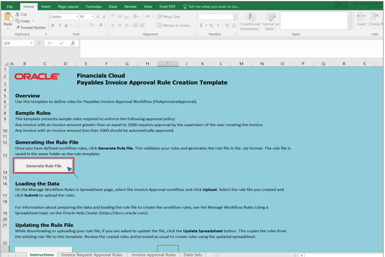385x257 pixels.
Task: Expand the Styles gallery More arrow
Action: (350, 27)
